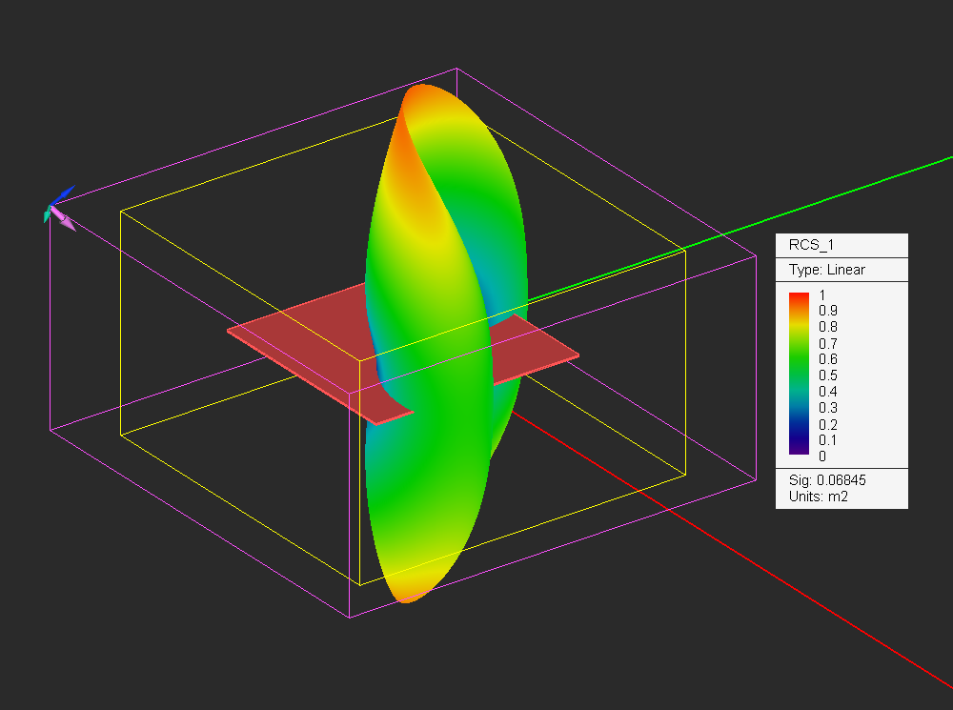Click the Type: Linear legend label
The image size is (953, 710).
pyautogui.click(x=826, y=270)
